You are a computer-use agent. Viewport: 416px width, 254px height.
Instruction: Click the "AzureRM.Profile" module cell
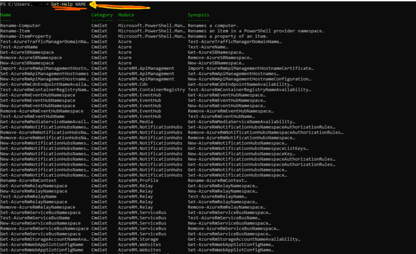(x=138, y=180)
